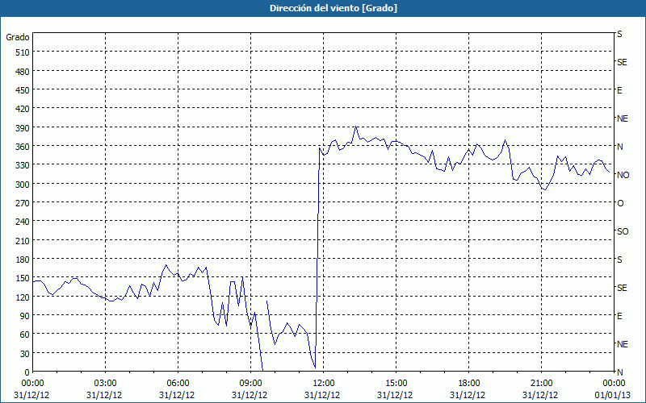The width and height of the screenshot is (646, 403).
Task: Pick the 330 y-axis tick label
Action: click(23, 165)
